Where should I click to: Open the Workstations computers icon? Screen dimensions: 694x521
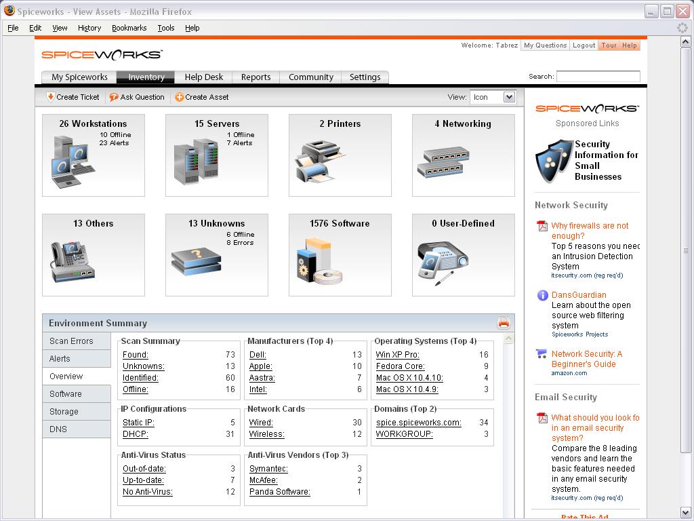(73, 161)
